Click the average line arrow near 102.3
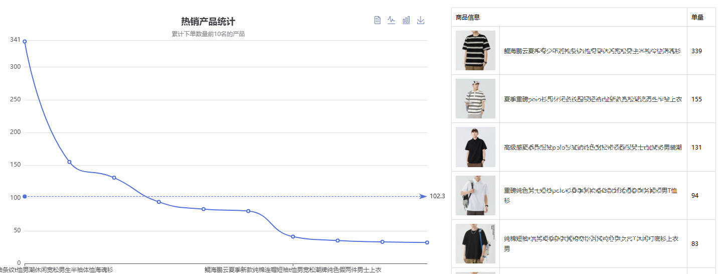This screenshot has width=728, height=274. pyautogui.click(x=423, y=196)
